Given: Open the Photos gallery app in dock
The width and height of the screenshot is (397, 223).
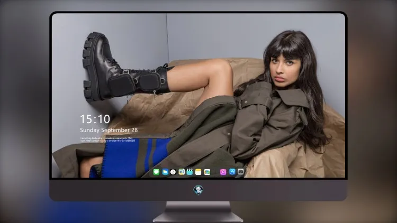Looking at the screenshot, I should pyautogui.click(x=207, y=172).
